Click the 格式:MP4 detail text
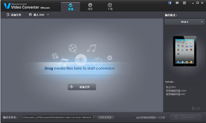This screenshot has width=206, height=123. pos(171,87)
